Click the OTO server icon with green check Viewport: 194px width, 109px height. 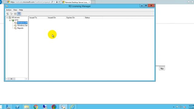point(13,20)
